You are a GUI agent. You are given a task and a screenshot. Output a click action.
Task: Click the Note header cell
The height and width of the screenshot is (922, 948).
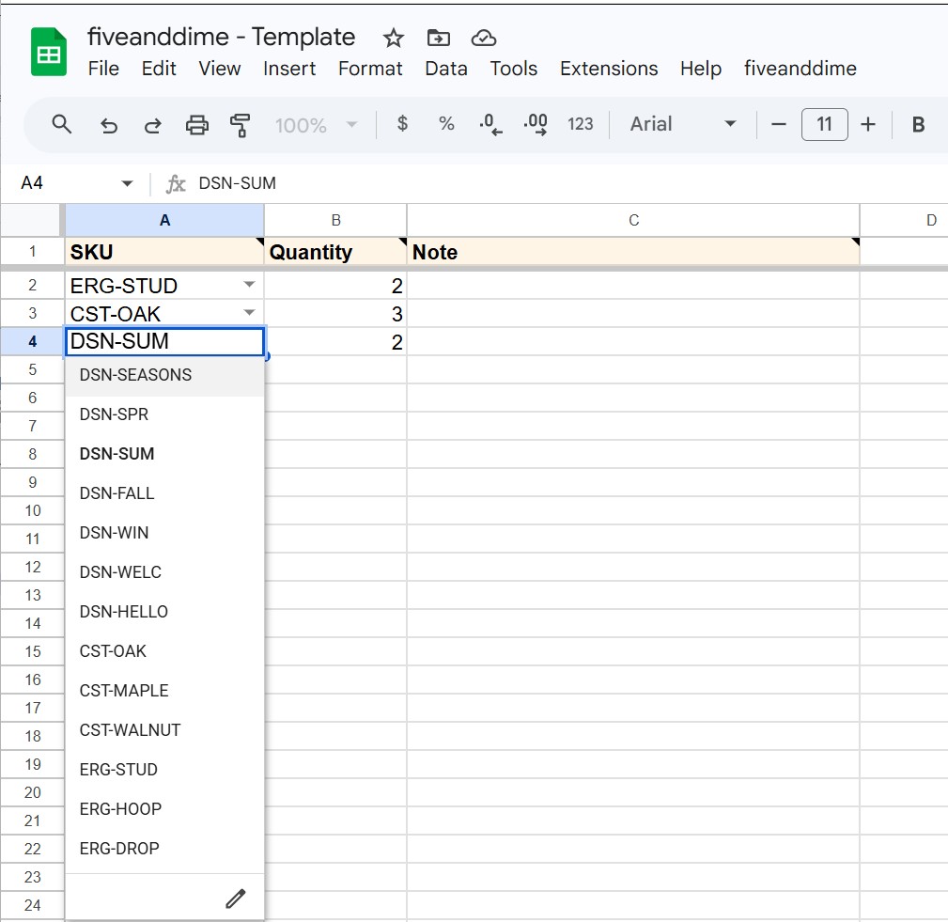[633, 252]
